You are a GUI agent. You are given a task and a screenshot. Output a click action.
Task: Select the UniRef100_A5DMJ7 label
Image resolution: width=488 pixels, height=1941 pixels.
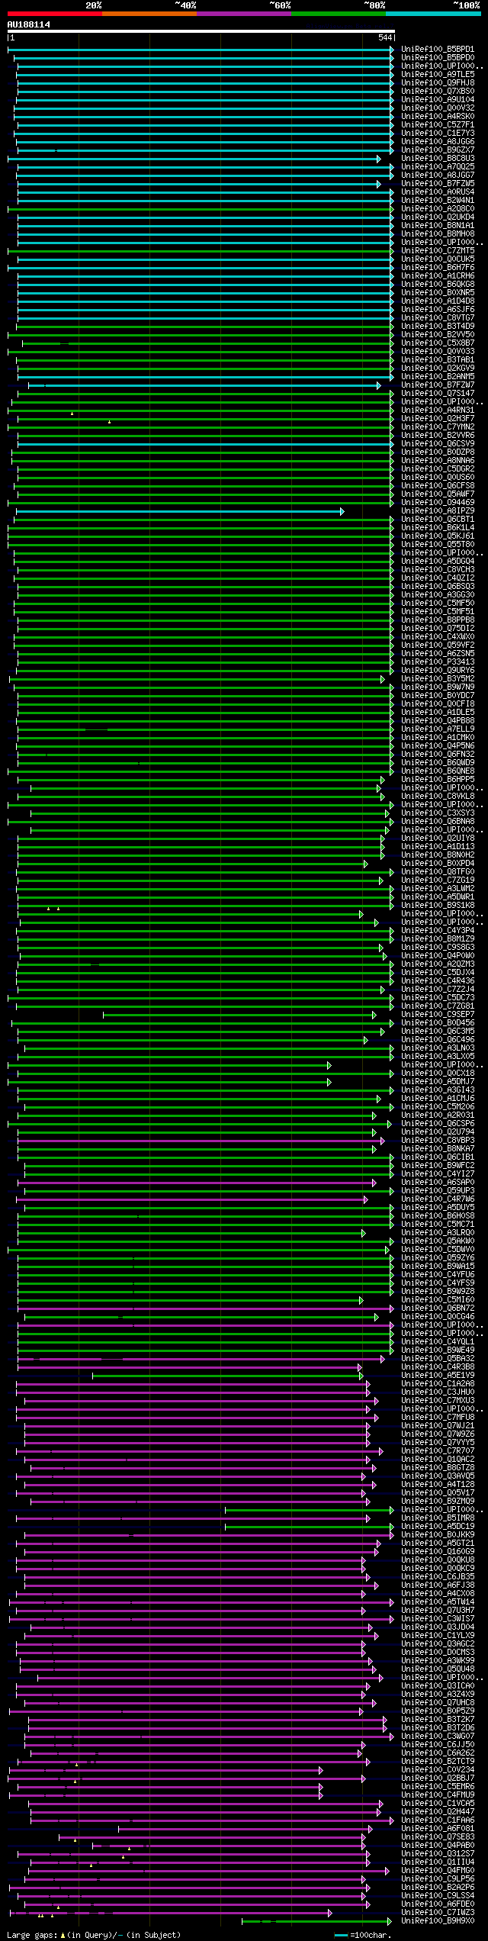tap(438, 1082)
